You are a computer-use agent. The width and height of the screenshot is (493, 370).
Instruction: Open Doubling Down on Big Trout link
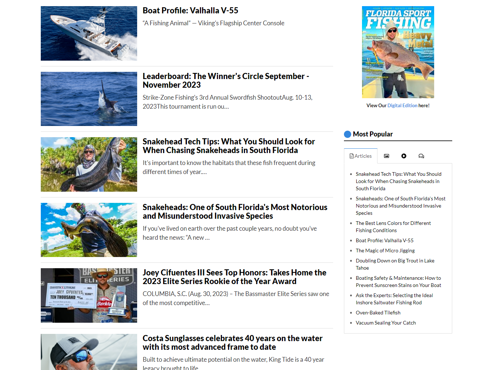(395, 264)
